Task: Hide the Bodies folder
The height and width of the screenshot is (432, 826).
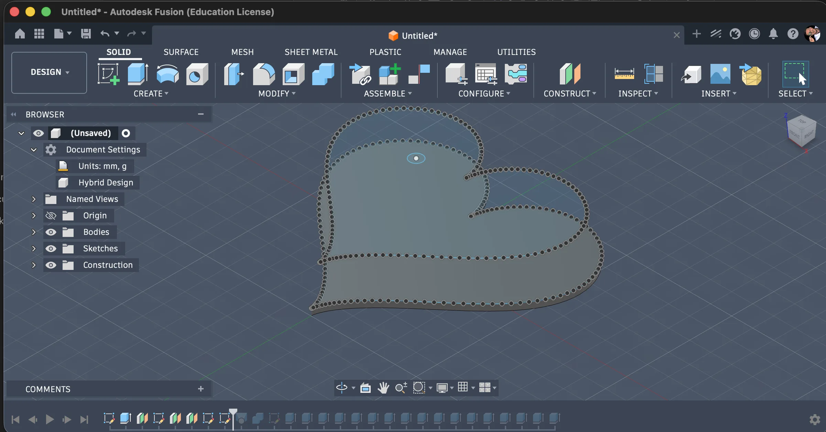Action: point(51,232)
